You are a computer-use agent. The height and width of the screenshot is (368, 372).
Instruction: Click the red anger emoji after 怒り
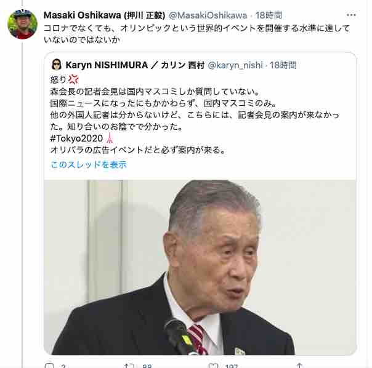tap(73, 79)
